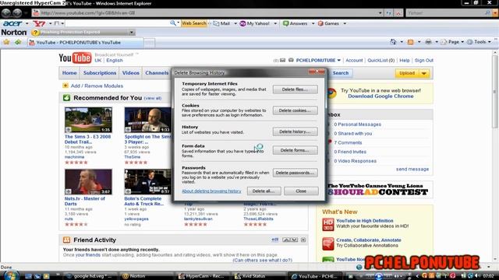Open the Page menu dropdown

coord(462,42)
